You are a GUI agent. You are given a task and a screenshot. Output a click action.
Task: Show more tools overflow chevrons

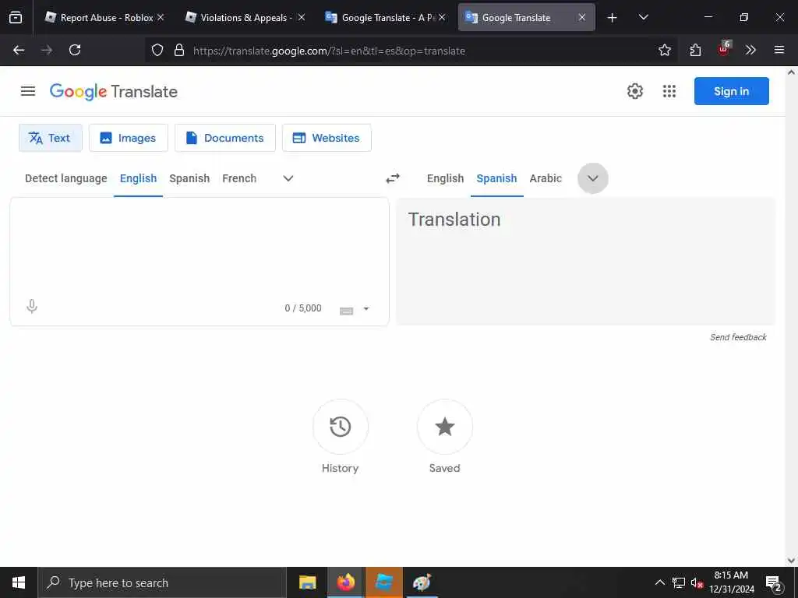pyautogui.click(x=750, y=50)
